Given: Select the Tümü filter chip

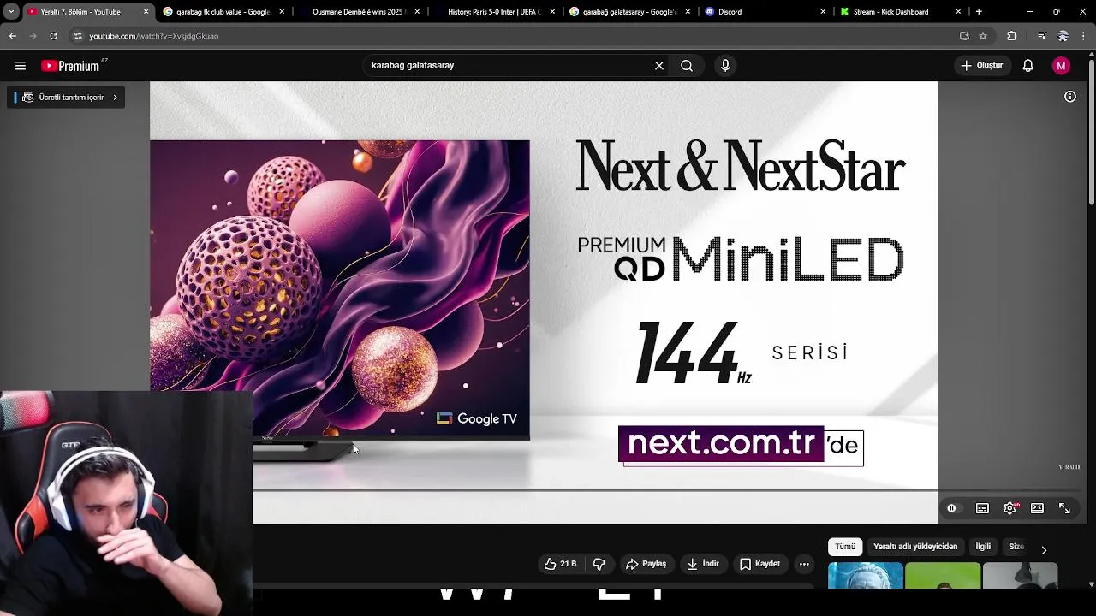Looking at the screenshot, I should pyautogui.click(x=845, y=547).
